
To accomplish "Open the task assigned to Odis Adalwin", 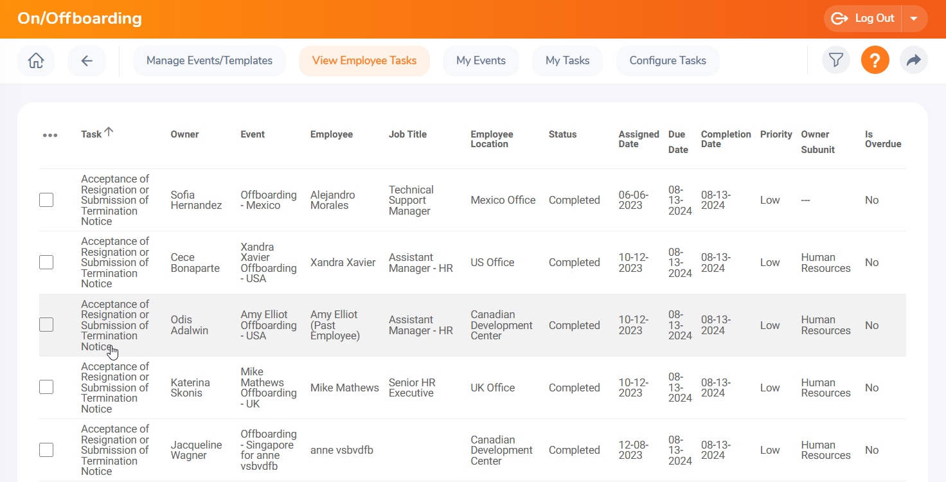I will pos(114,325).
